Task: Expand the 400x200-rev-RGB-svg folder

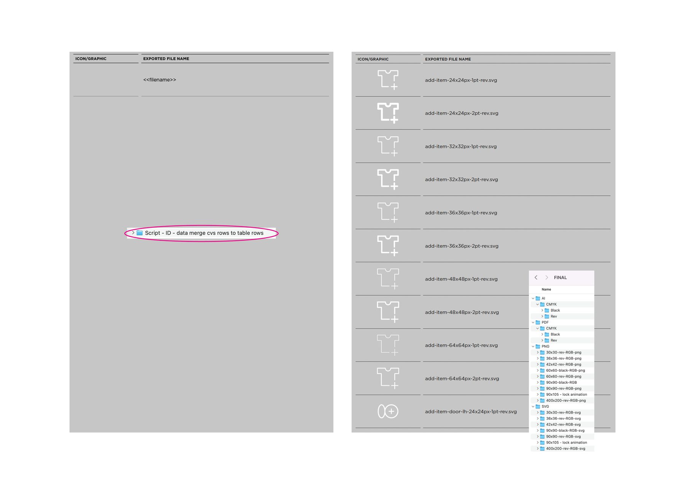Action: (x=537, y=449)
